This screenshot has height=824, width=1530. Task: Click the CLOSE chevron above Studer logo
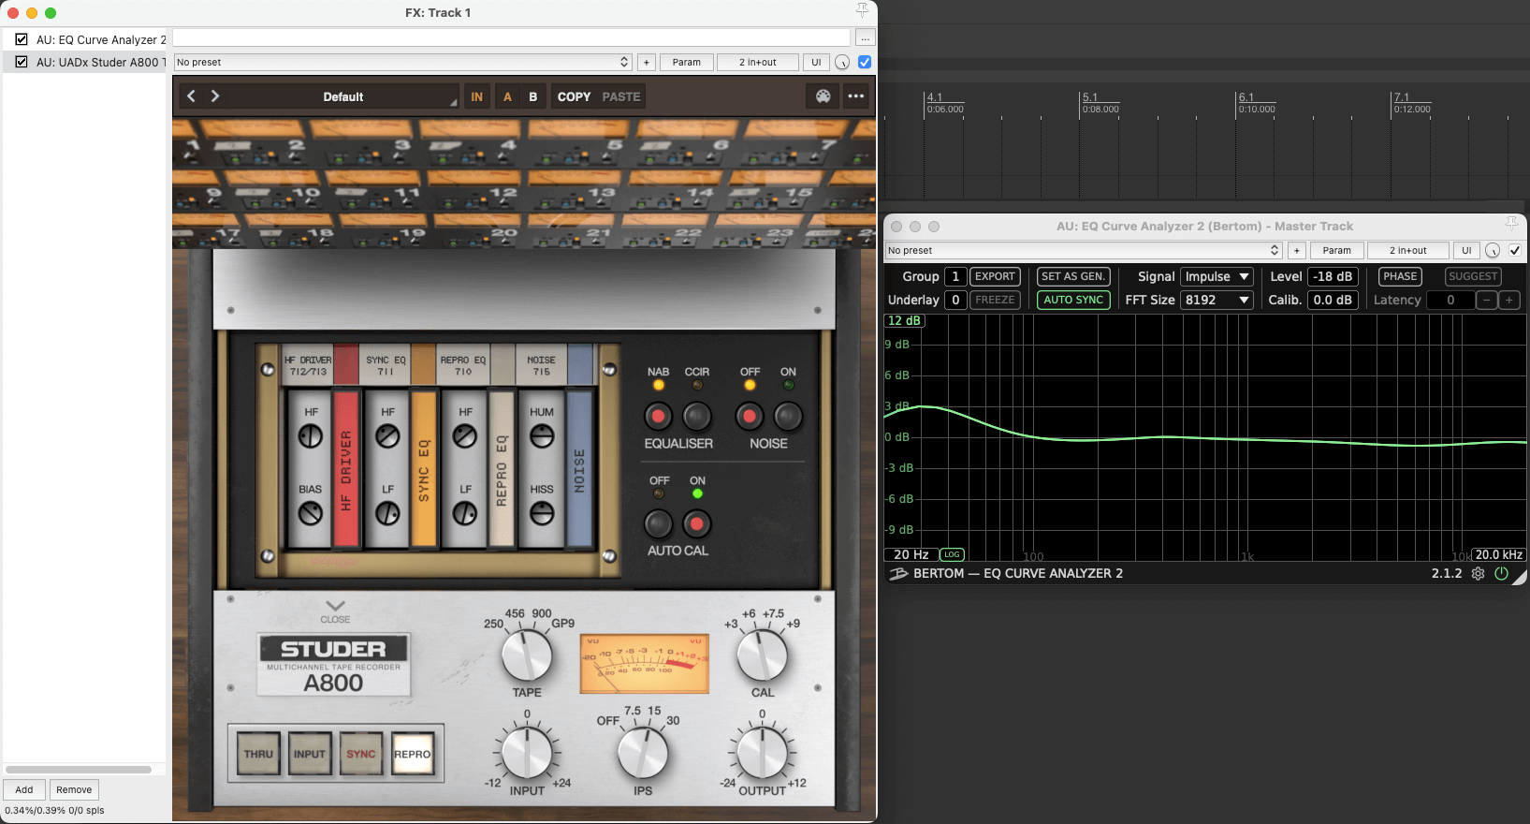(x=335, y=607)
